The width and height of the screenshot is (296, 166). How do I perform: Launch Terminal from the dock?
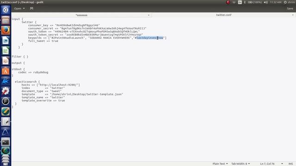6,142
